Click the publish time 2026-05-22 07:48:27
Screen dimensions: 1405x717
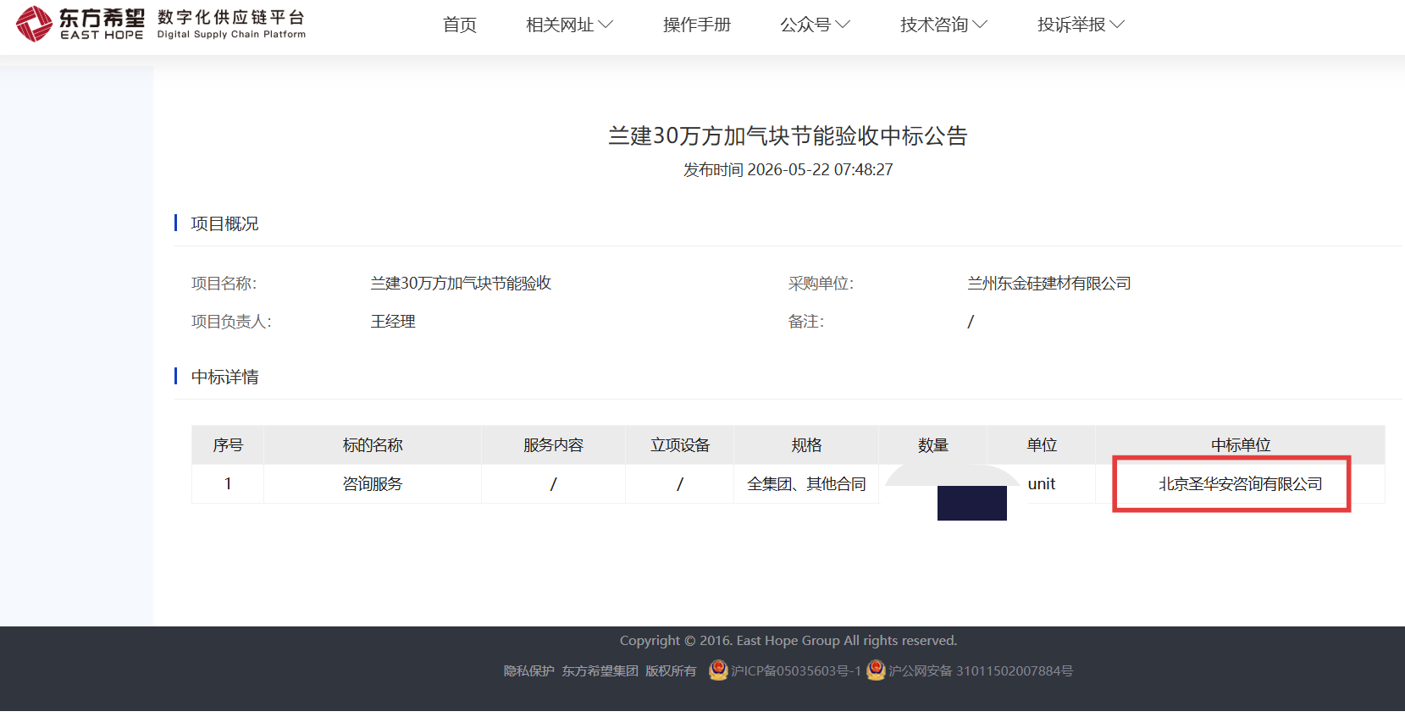click(x=820, y=170)
